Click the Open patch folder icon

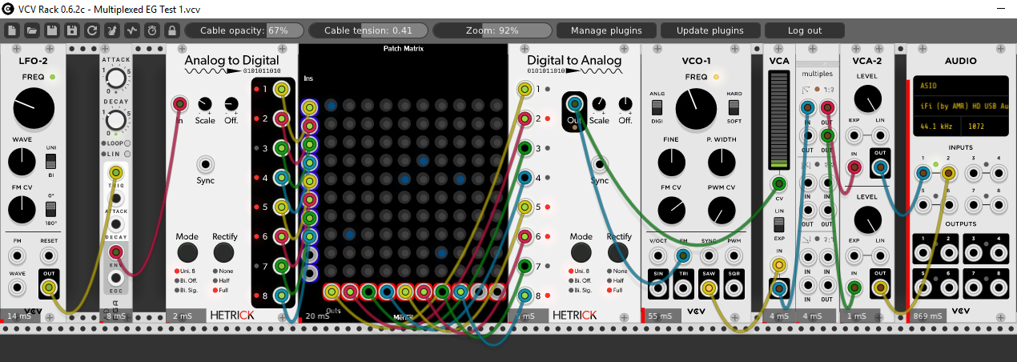click(x=32, y=30)
